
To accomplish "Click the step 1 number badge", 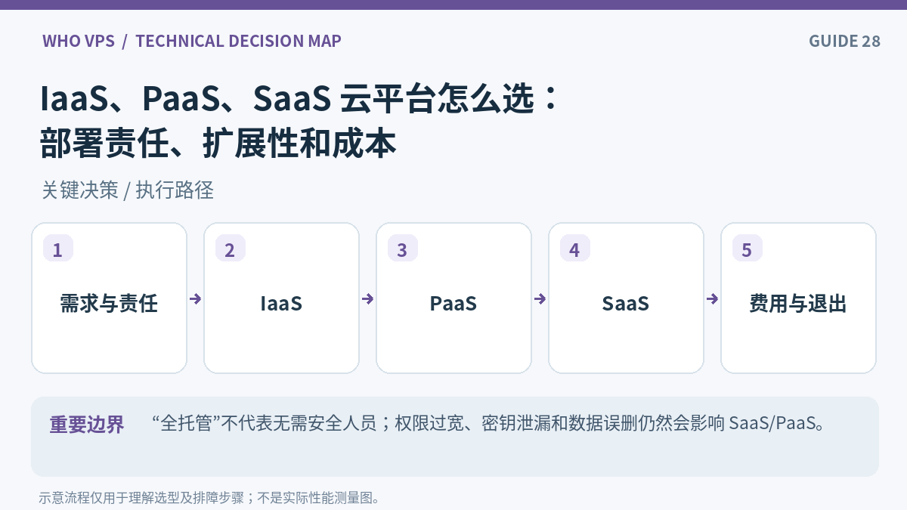I will 58,249.
